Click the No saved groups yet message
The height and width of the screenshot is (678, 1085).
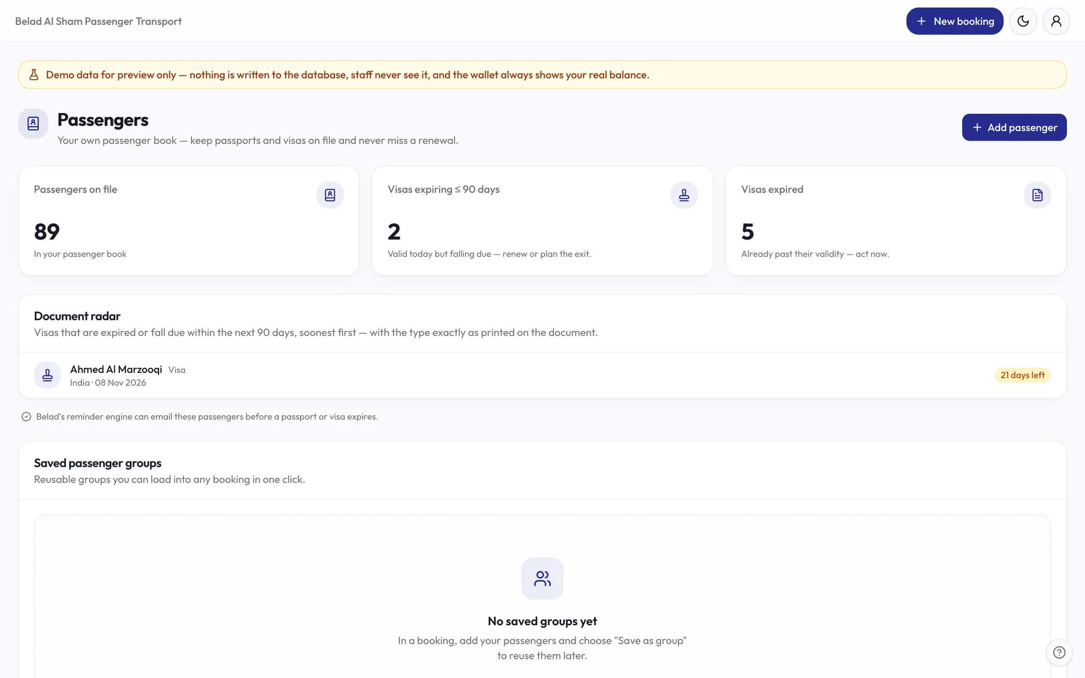tap(542, 621)
